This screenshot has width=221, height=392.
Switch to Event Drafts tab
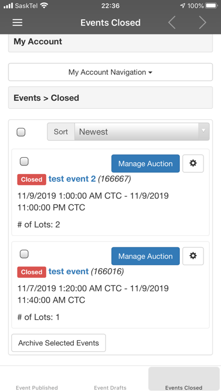pyautogui.click(x=110, y=387)
